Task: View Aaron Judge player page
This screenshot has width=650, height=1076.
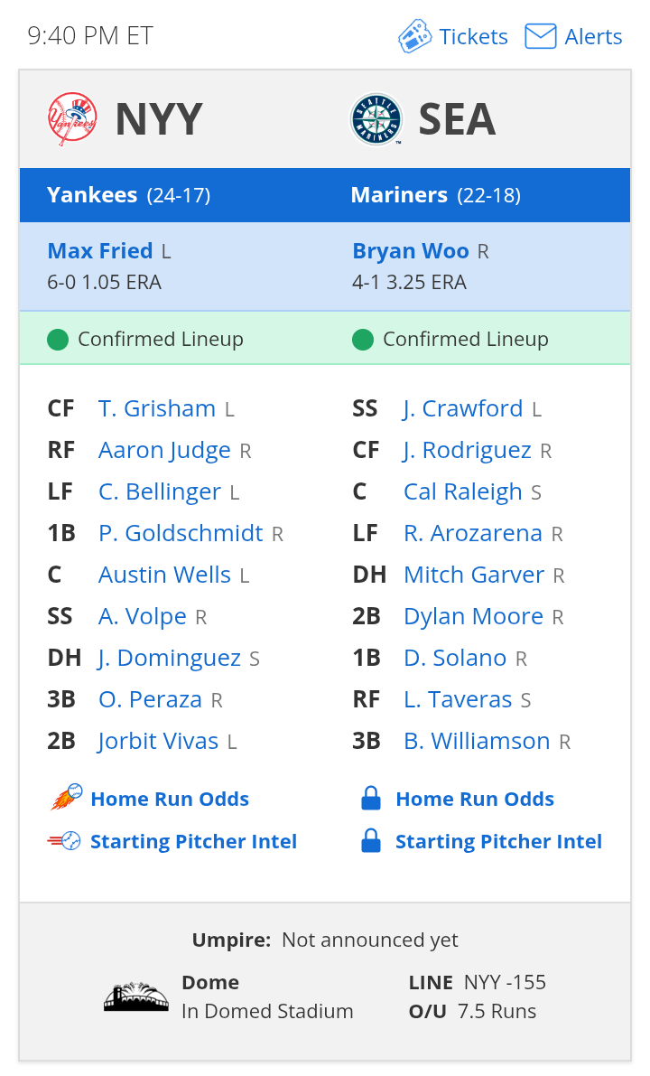Action: (164, 450)
